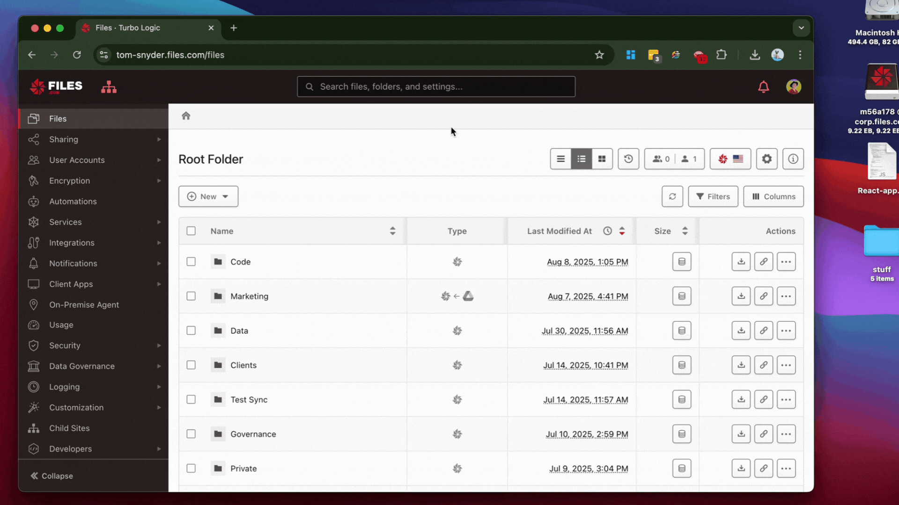Open folder settings gear icon
Viewport: 899px width, 505px height.
pyautogui.click(x=766, y=159)
